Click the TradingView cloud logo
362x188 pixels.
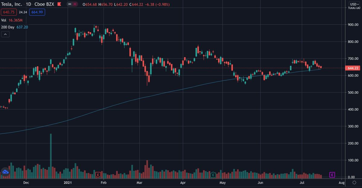click(5, 172)
